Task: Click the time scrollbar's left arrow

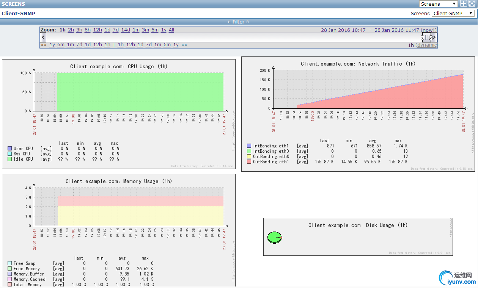Action: click(43, 37)
